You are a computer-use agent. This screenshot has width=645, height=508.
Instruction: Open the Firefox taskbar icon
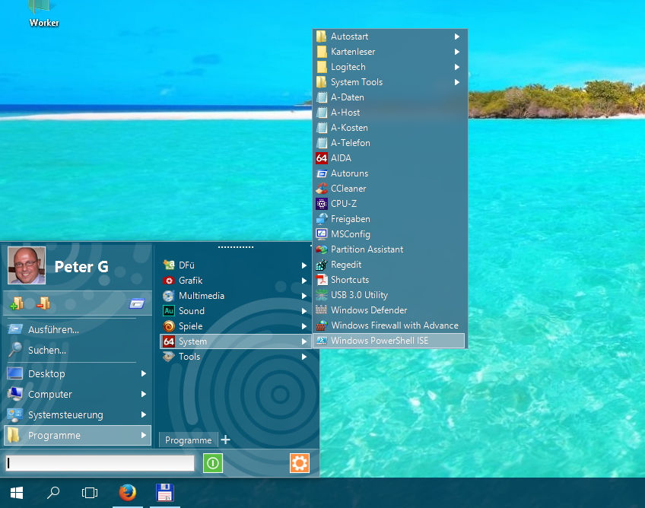128,492
